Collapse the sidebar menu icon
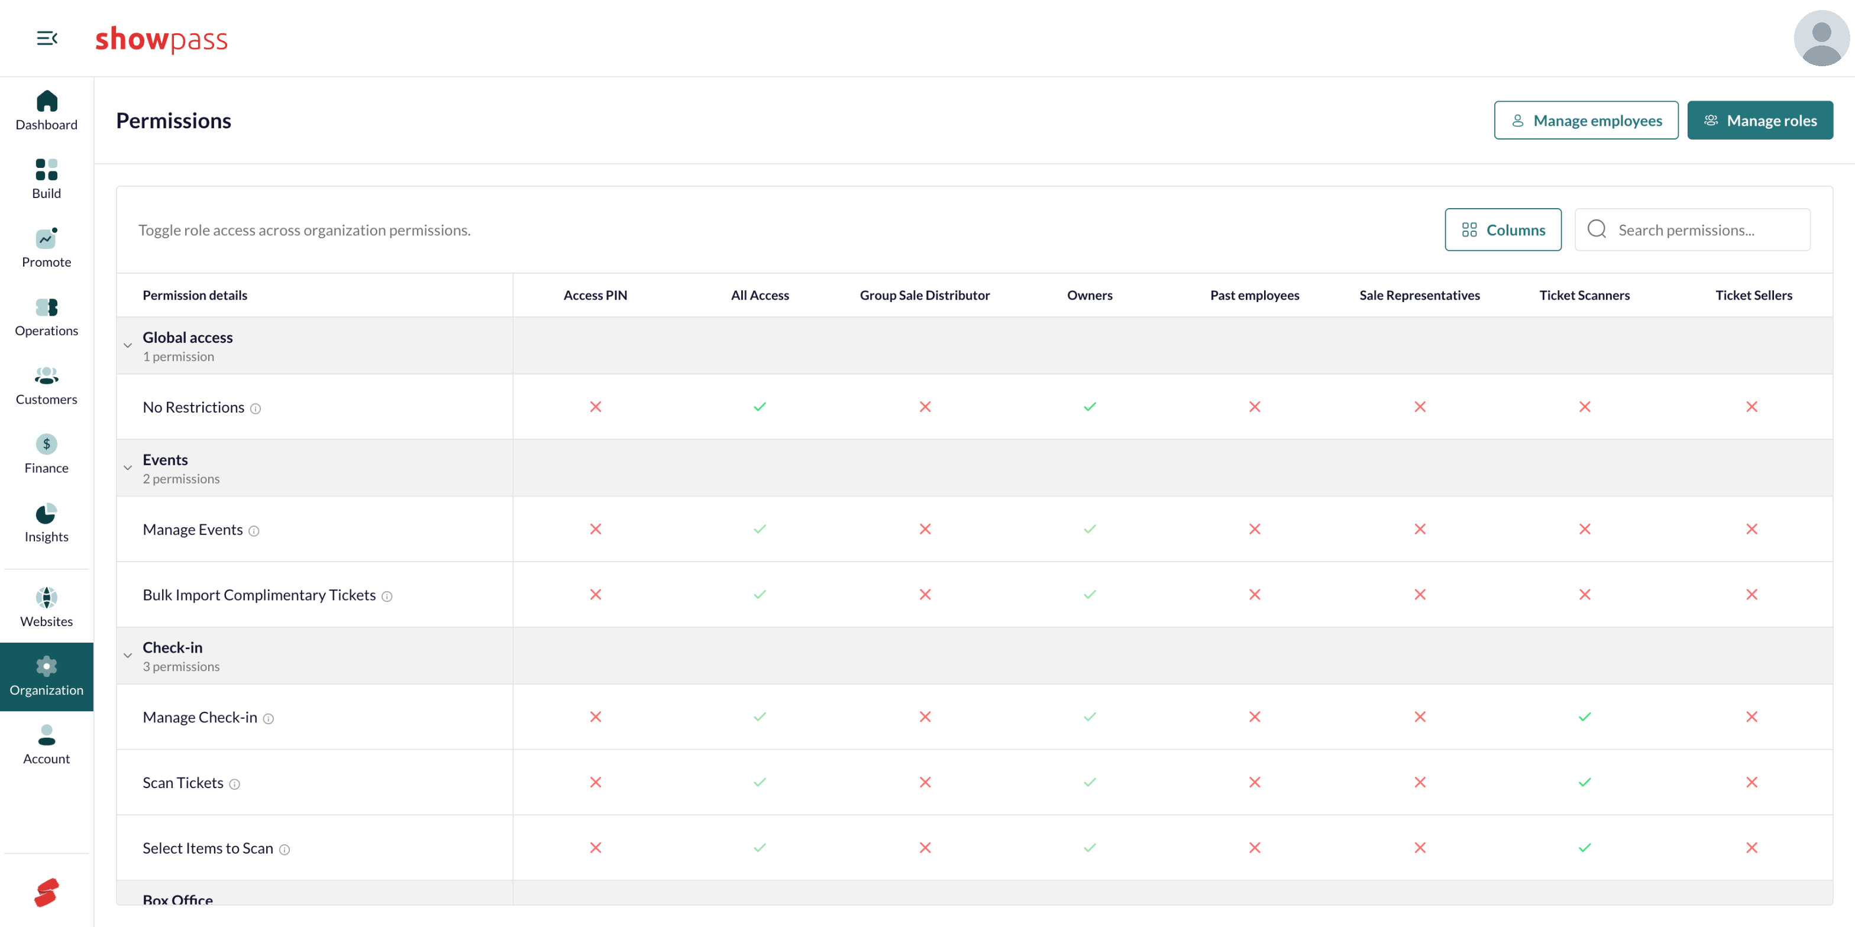The width and height of the screenshot is (1855, 927). 47,38
